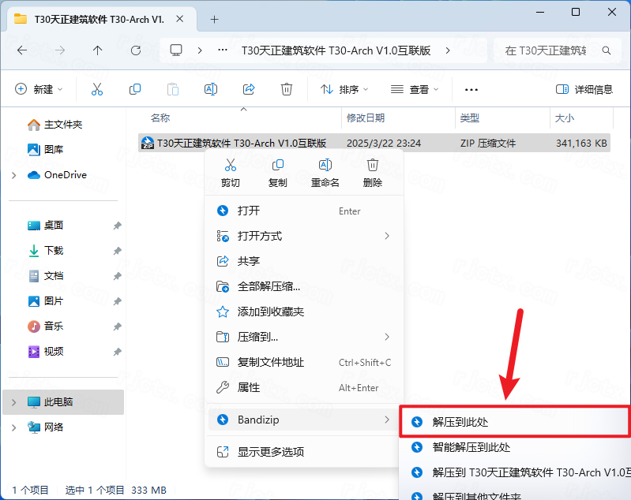Click the Share icon in the toolbar
The height and width of the screenshot is (500, 631).
tap(249, 89)
